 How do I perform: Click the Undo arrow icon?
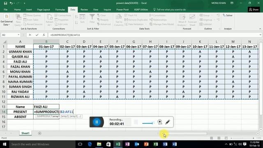pos(11,3)
